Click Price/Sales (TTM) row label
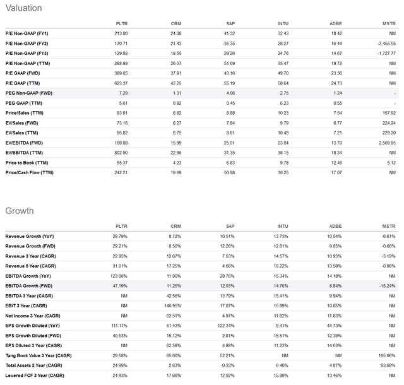This screenshot has height=385, width=404. click(25, 113)
